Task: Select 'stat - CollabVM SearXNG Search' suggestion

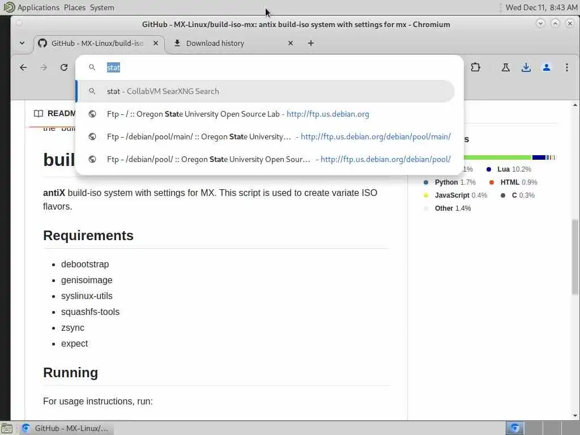Action: [266, 91]
